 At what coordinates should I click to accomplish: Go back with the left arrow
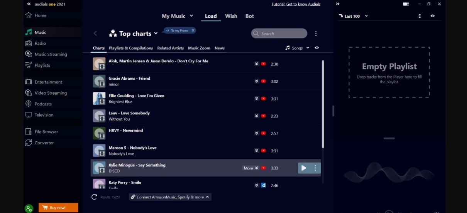pos(95,34)
